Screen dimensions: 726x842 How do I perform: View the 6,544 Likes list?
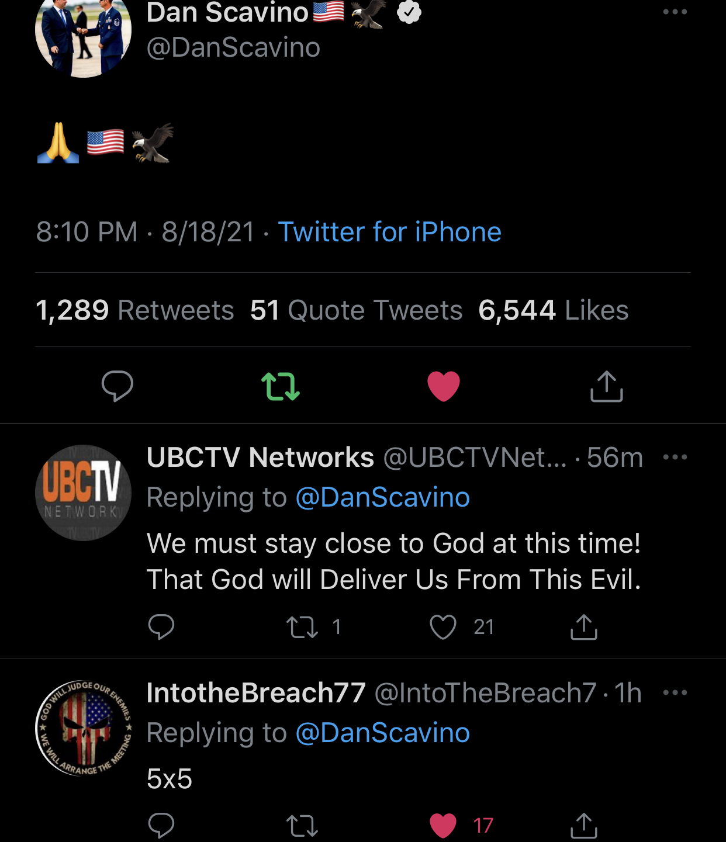tap(553, 310)
